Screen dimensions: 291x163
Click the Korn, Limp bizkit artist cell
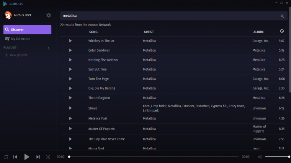194,108
